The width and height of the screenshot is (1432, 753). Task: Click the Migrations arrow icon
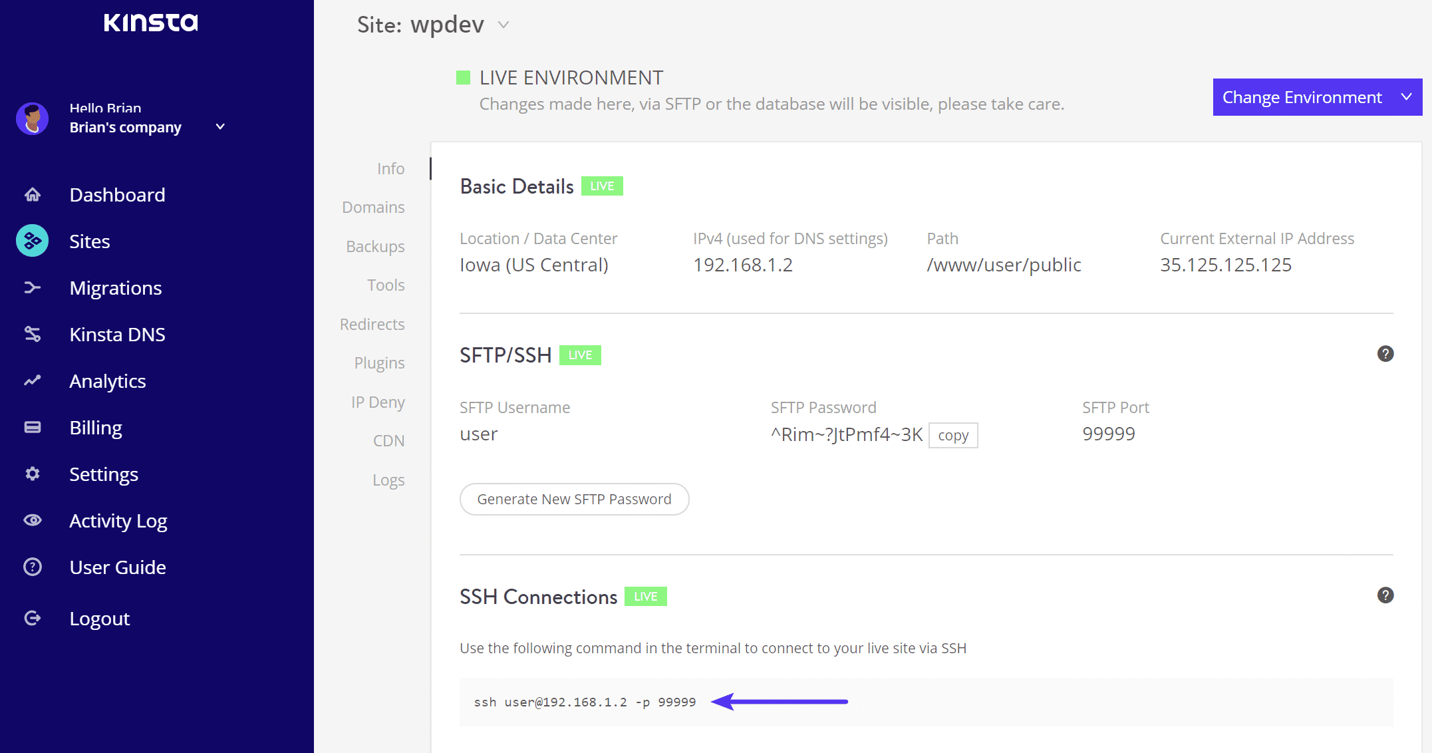[x=32, y=287]
